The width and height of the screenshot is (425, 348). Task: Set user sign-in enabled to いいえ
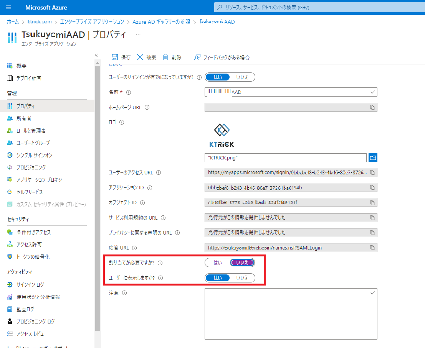click(242, 77)
